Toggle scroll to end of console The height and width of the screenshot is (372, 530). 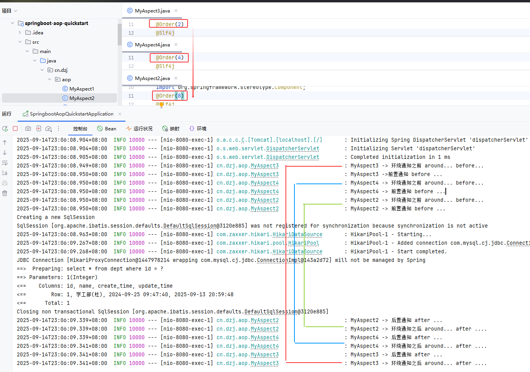[5, 173]
